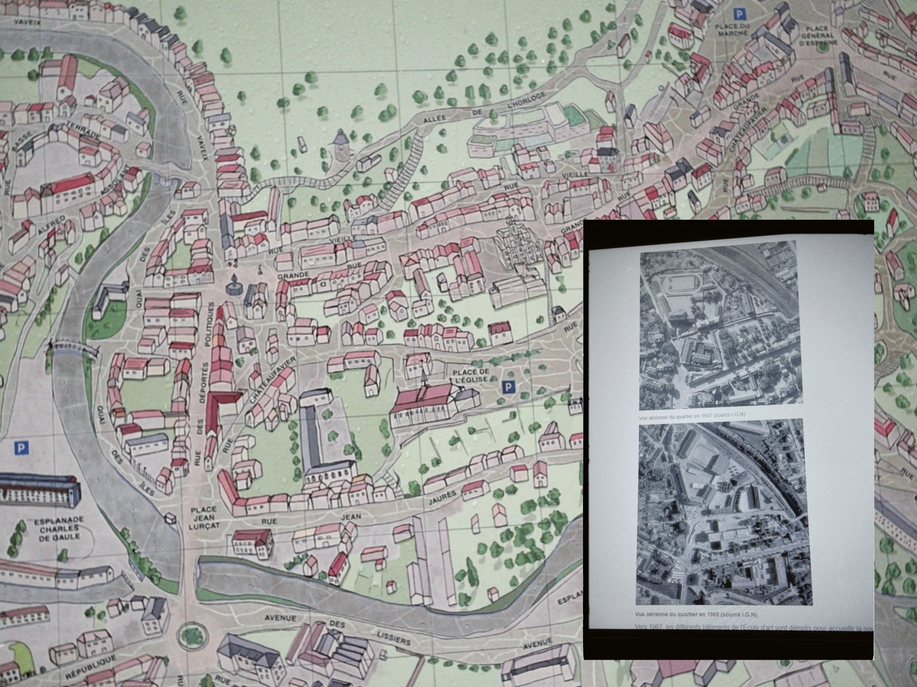The height and width of the screenshot is (687, 917).
Task: Click the parking icon at Place de l'Église
Action: click(508, 388)
